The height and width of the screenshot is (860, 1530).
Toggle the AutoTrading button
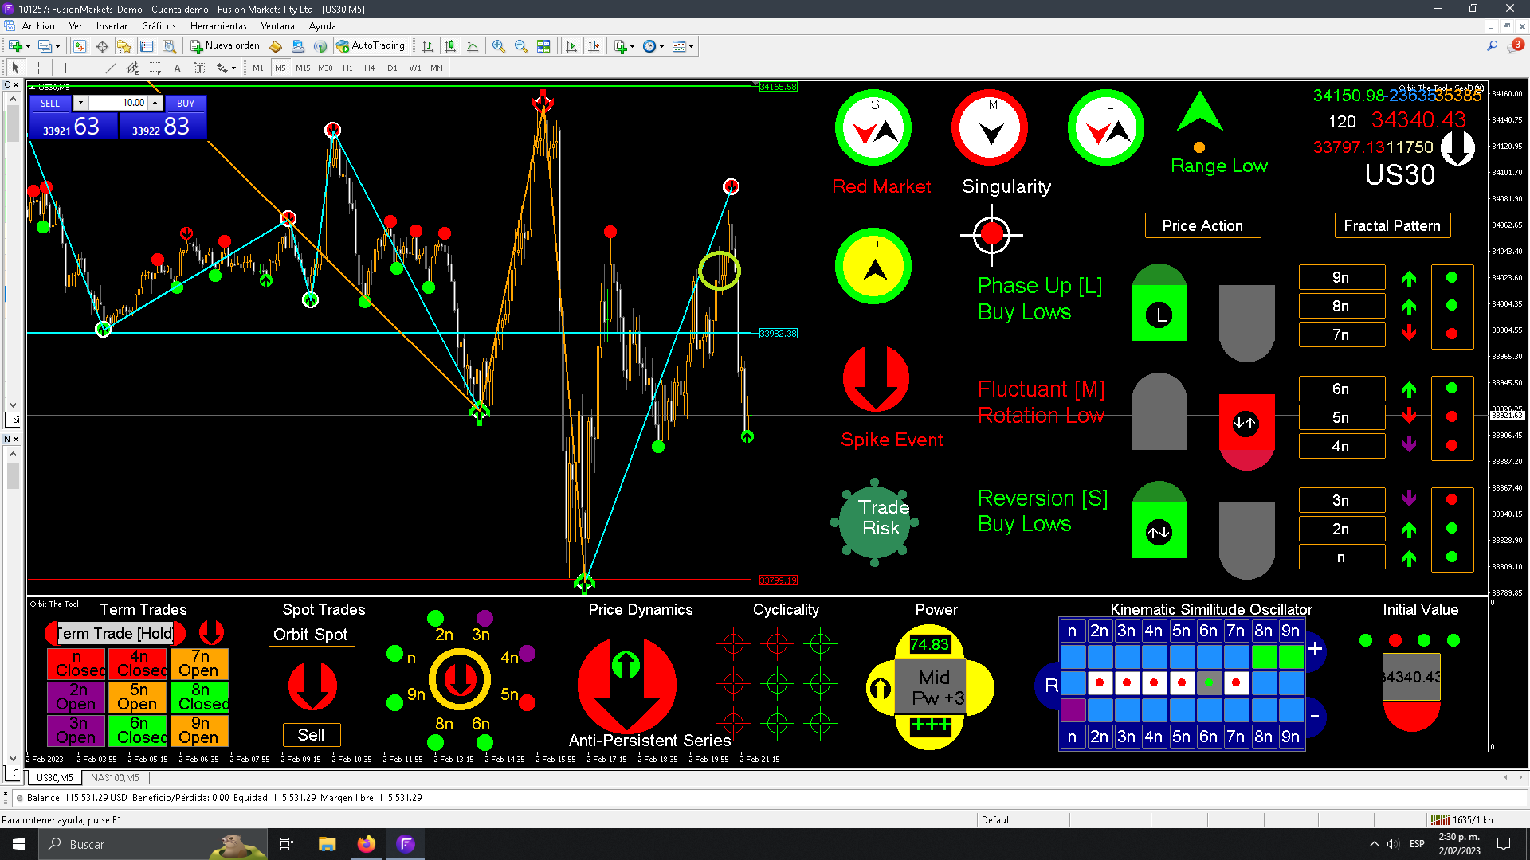(371, 46)
